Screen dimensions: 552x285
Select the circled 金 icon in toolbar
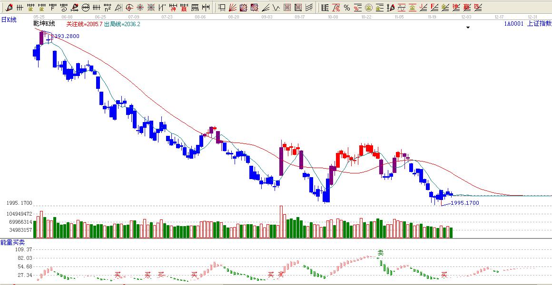click(x=369, y=8)
